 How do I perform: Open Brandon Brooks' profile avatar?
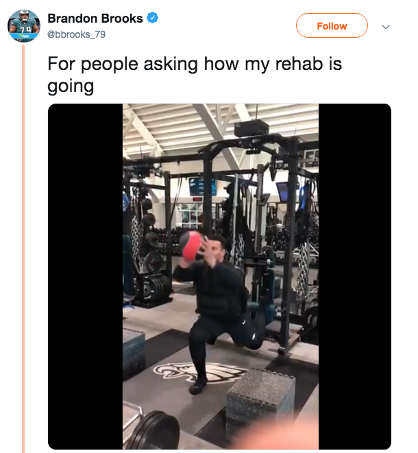click(24, 26)
